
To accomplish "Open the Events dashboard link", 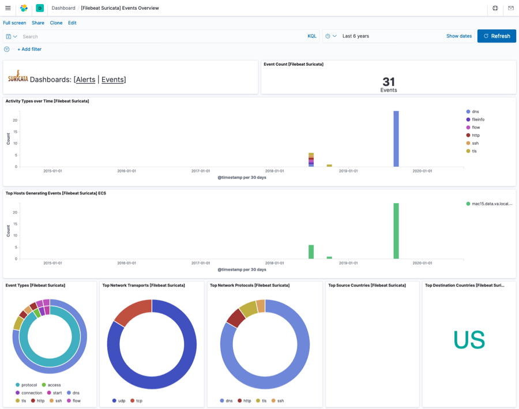I will [x=112, y=80].
